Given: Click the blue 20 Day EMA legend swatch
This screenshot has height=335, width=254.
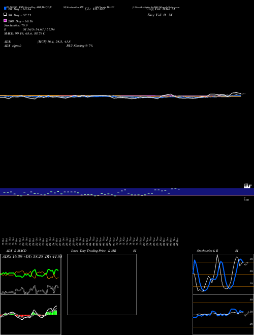Looking at the screenshot, I should (5, 9).
